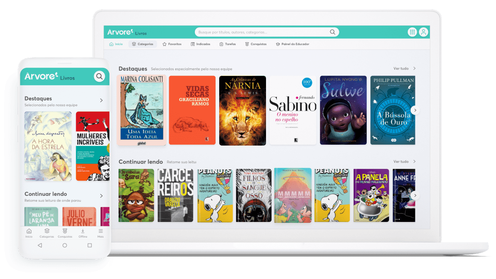Viewport: 496px width, 279px height.
Task: Expand Continuar lendo with the phone chevron
Action: [x=101, y=196]
